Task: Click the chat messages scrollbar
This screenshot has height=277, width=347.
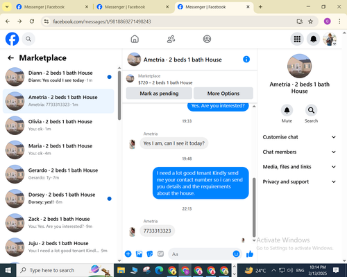Action: click(254, 207)
